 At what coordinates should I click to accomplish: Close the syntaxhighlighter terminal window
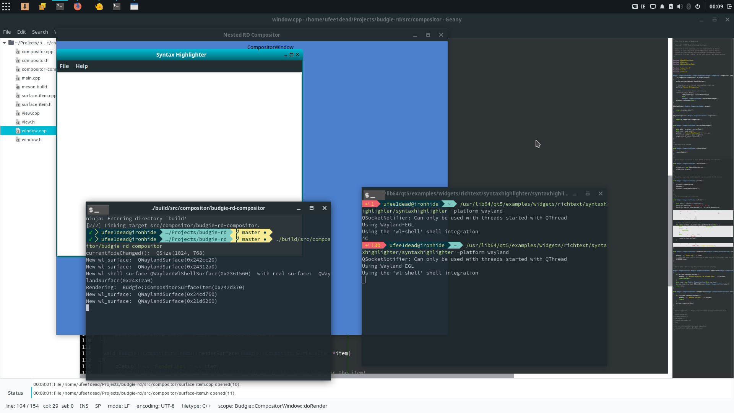(601, 193)
